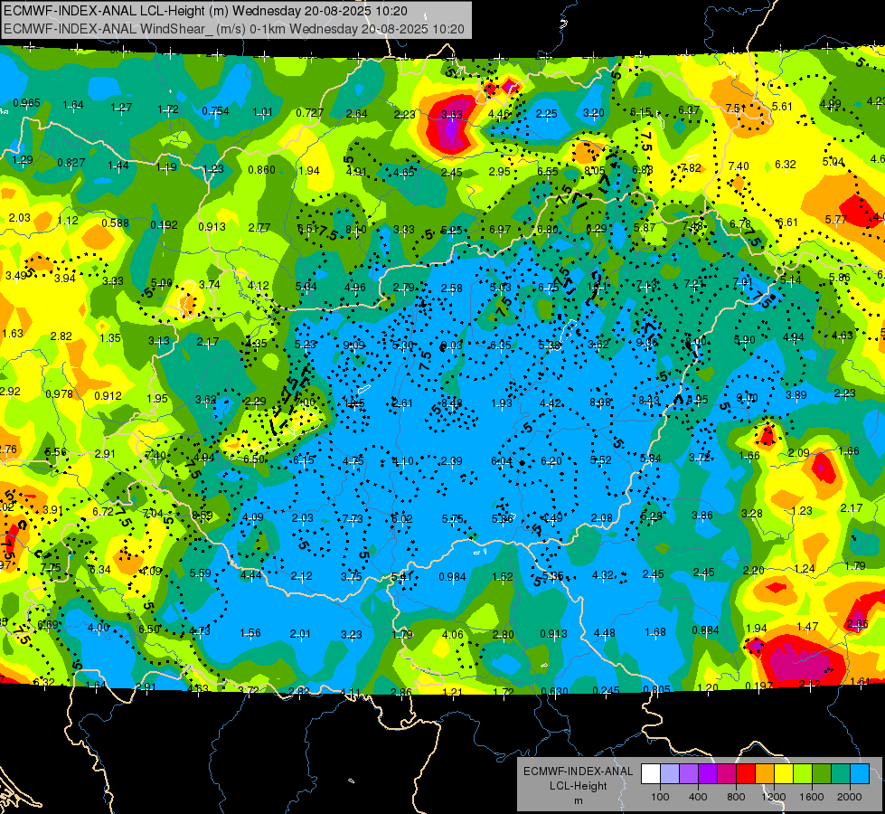Click the legend label 800

736,797
